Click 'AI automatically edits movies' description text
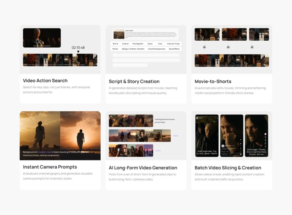 point(230,90)
